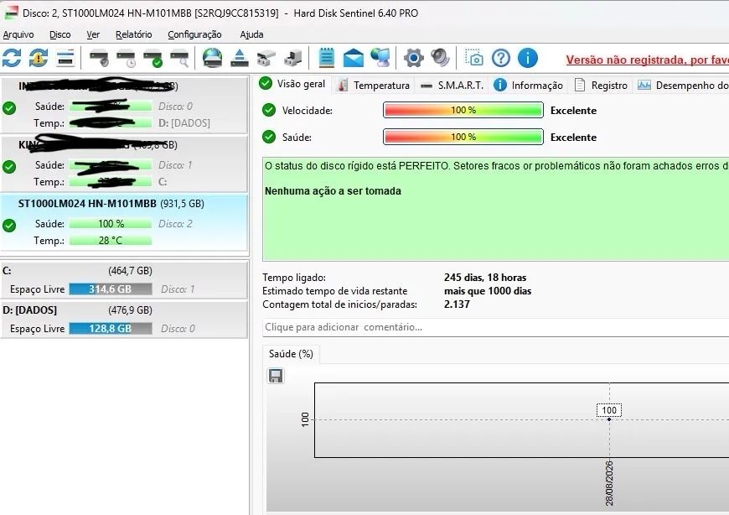Select the Saúde (%) graph tab
Screen dimensions: 729x515
click(x=291, y=354)
